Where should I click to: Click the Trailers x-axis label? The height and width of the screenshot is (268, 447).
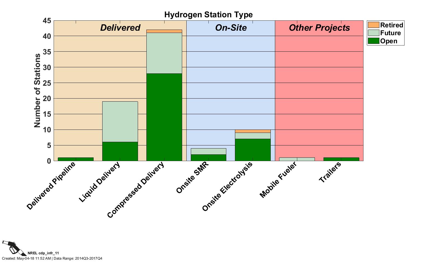pyautogui.click(x=330, y=172)
